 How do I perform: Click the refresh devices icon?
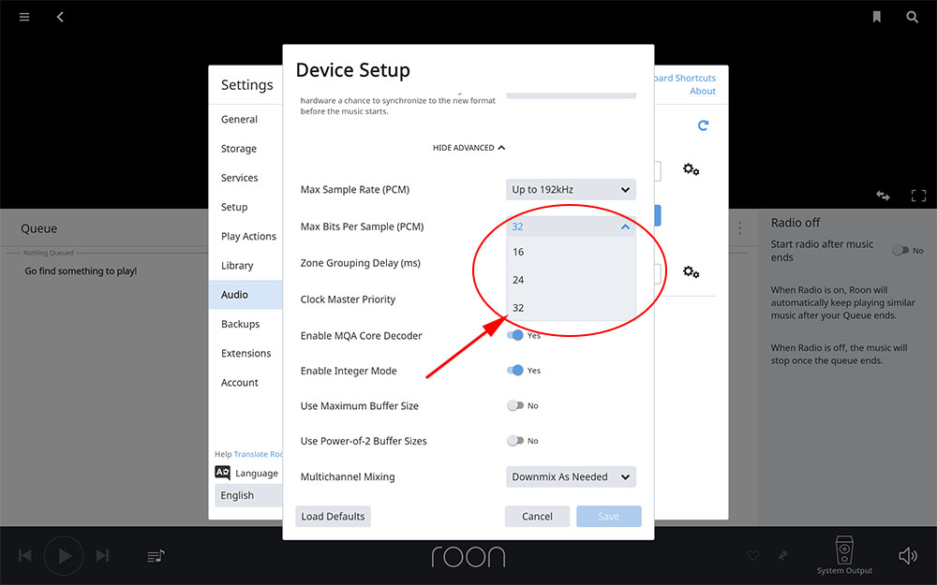click(x=703, y=125)
